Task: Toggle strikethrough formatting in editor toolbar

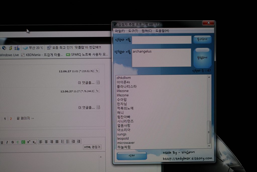Action: click(x=13, y=142)
